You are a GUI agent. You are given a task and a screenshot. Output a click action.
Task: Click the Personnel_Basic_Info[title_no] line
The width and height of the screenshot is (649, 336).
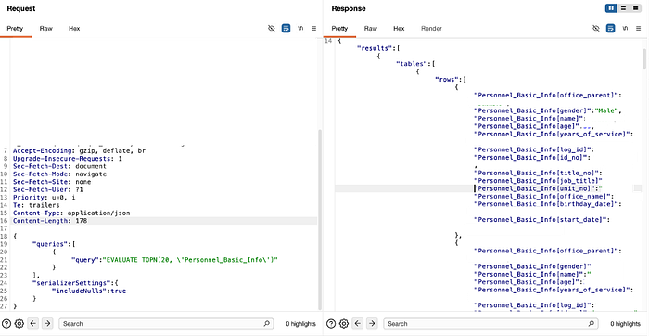click(x=538, y=173)
